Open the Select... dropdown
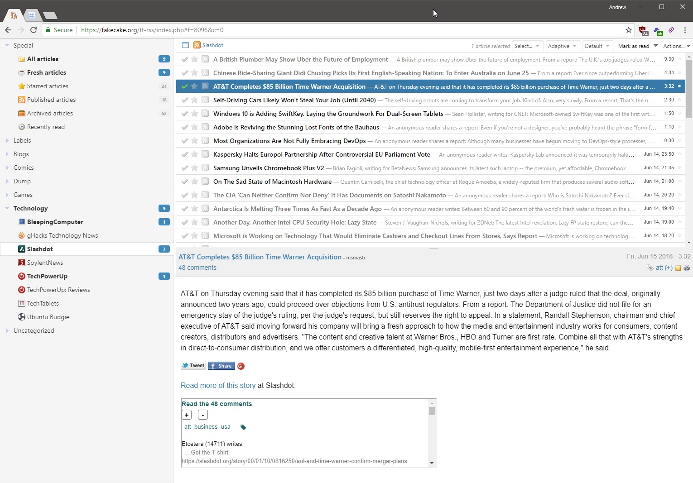 coord(527,46)
